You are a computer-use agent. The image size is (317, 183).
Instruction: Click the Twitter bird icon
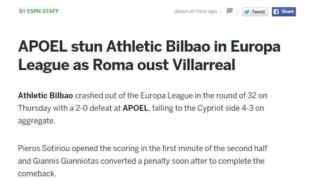point(247,12)
